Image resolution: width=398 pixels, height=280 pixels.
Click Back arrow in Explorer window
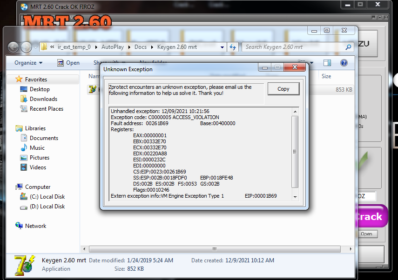[x=13, y=47]
